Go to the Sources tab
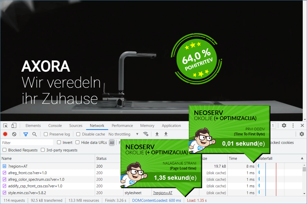The height and width of the screenshot is (204, 307). tap(76, 125)
